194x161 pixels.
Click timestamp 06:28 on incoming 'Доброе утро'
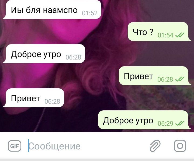73,57
